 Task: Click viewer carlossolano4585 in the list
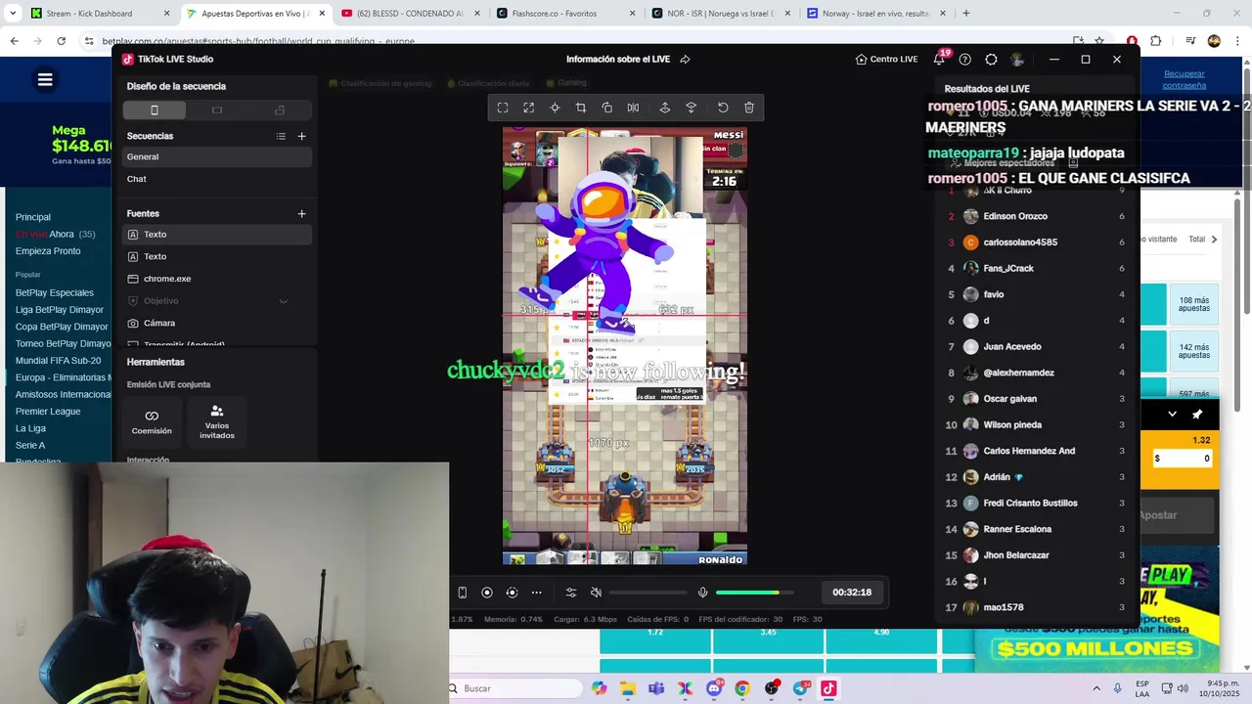point(1020,242)
